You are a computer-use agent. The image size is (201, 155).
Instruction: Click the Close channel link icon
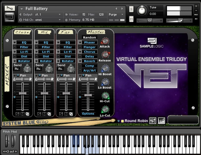coord(27,114)
